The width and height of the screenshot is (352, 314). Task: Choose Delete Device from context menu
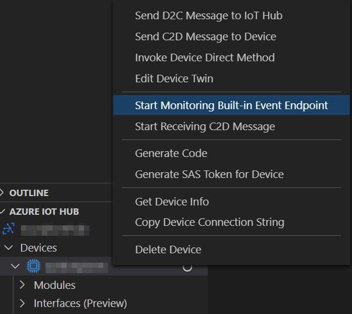tap(231, 250)
